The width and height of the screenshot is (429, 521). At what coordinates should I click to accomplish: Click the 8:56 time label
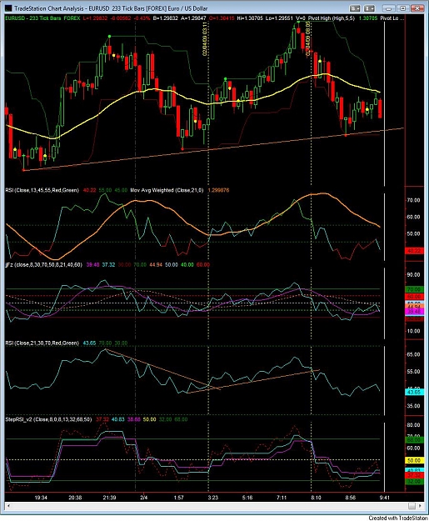tap(351, 498)
